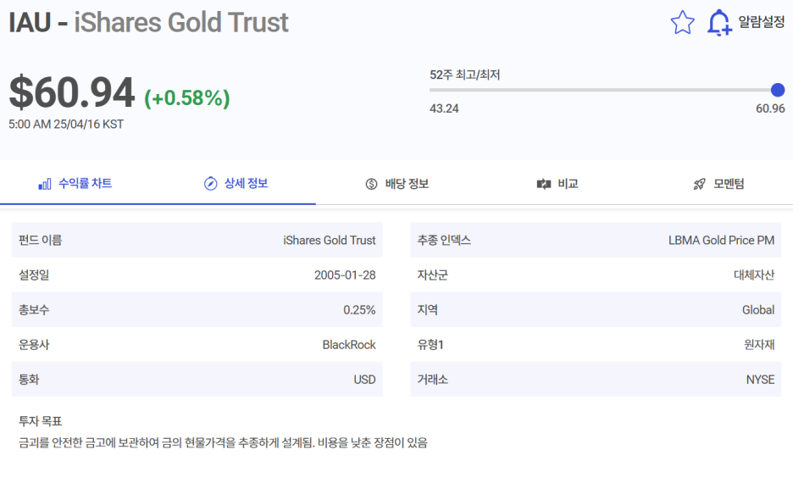793x483 pixels.
Task: Select the inception date 2005-01-28
Action: click(x=345, y=275)
